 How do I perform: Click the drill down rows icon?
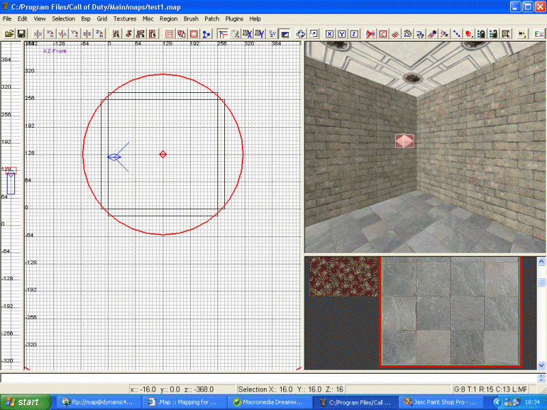coord(444,33)
